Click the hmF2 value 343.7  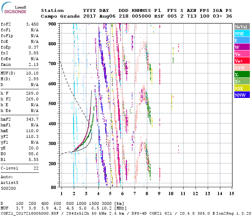pos(32,119)
